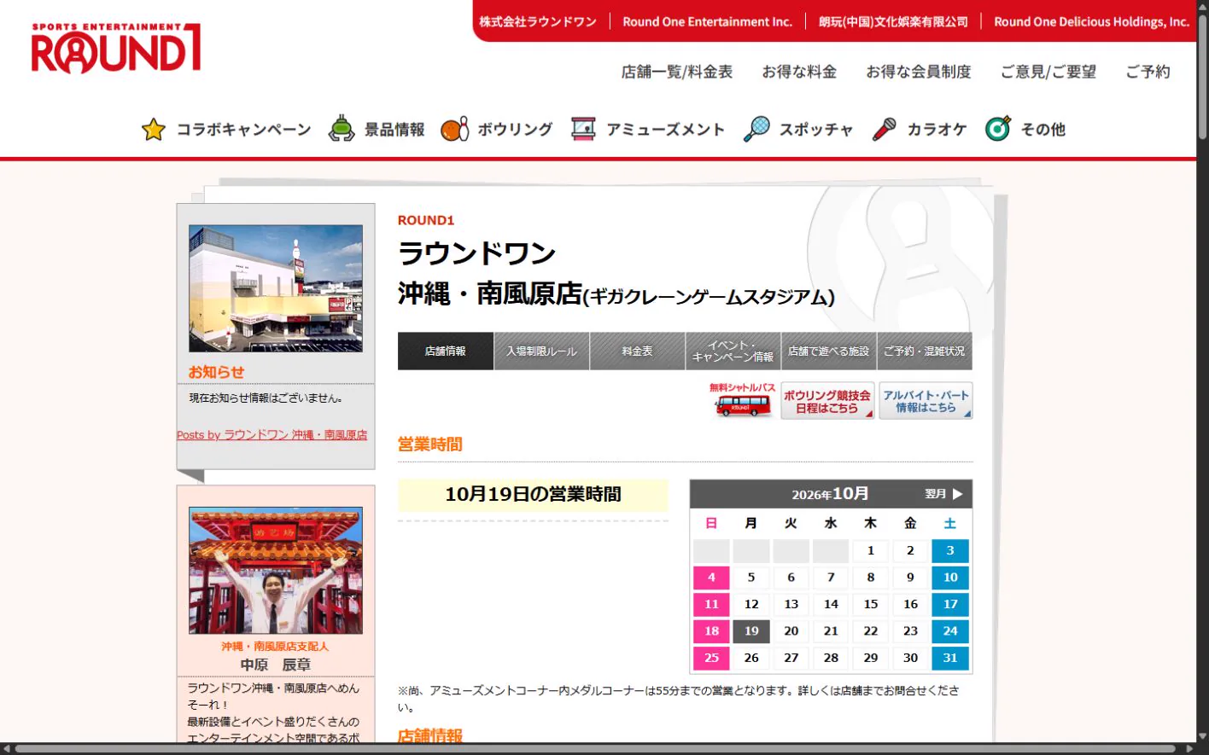Go to 店舗一覧/料金表

click(x=677, y=72)
